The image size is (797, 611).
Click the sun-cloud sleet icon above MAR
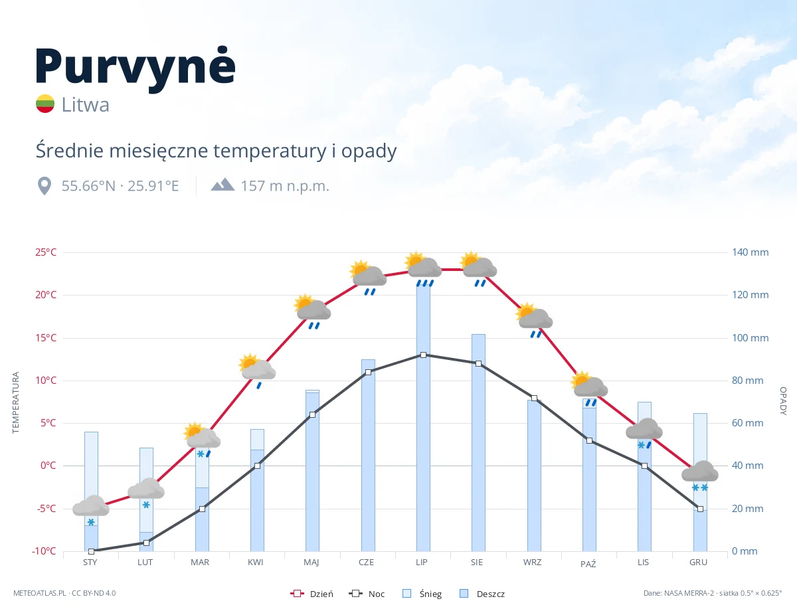pos(202,440)
